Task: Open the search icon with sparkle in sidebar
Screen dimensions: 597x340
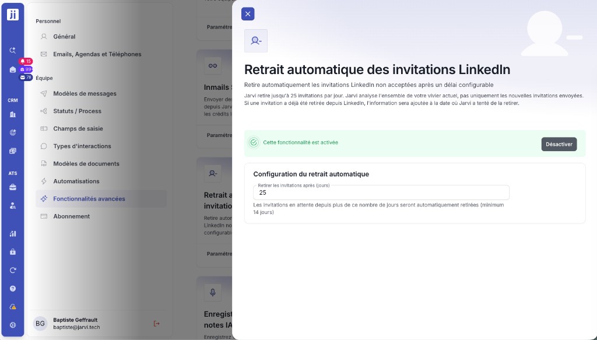Action: pos(13,50)
